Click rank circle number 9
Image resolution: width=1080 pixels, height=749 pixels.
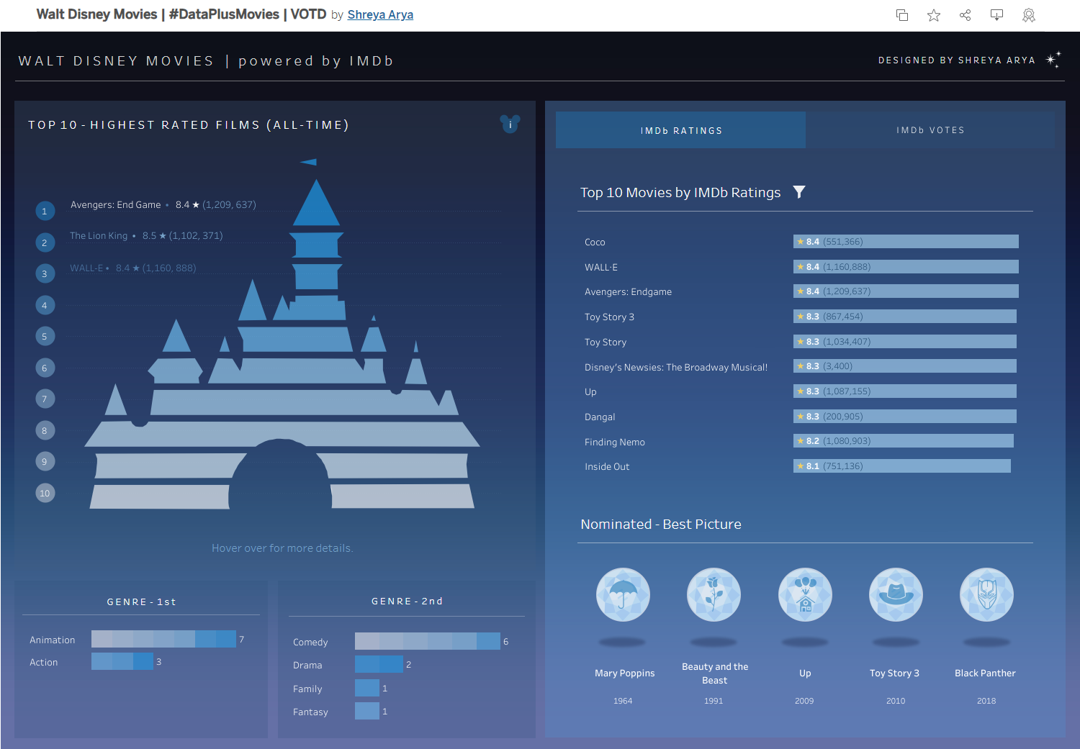tap(45, 461)
